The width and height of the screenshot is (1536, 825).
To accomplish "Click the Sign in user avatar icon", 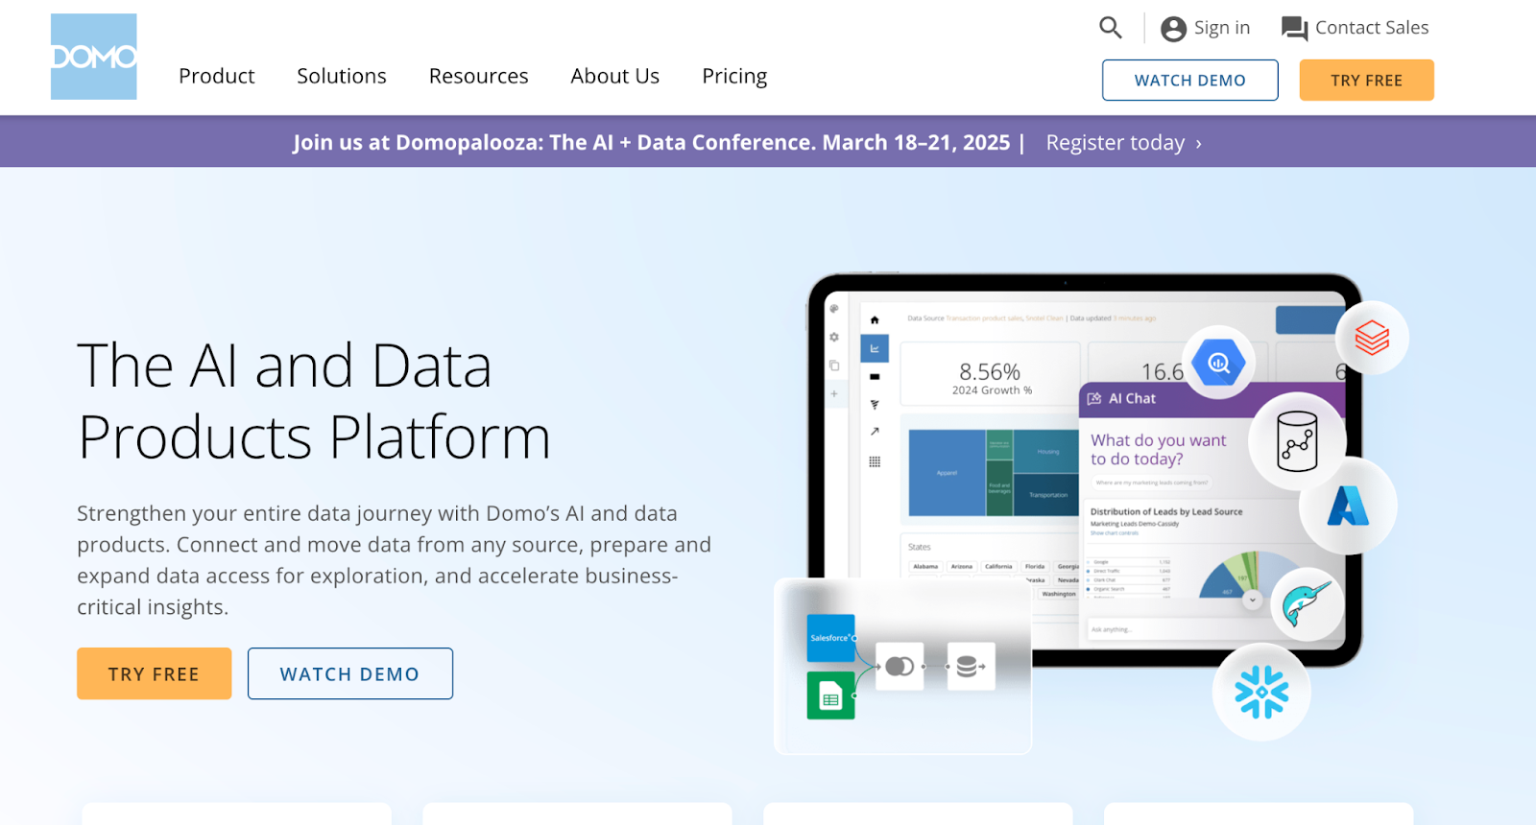I will (x=1173, y=29).
